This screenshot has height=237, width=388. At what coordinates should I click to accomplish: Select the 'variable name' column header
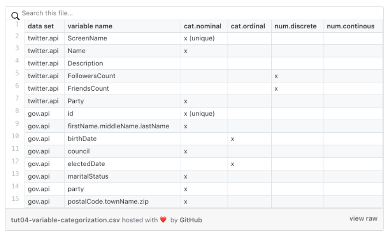[90, 26]
